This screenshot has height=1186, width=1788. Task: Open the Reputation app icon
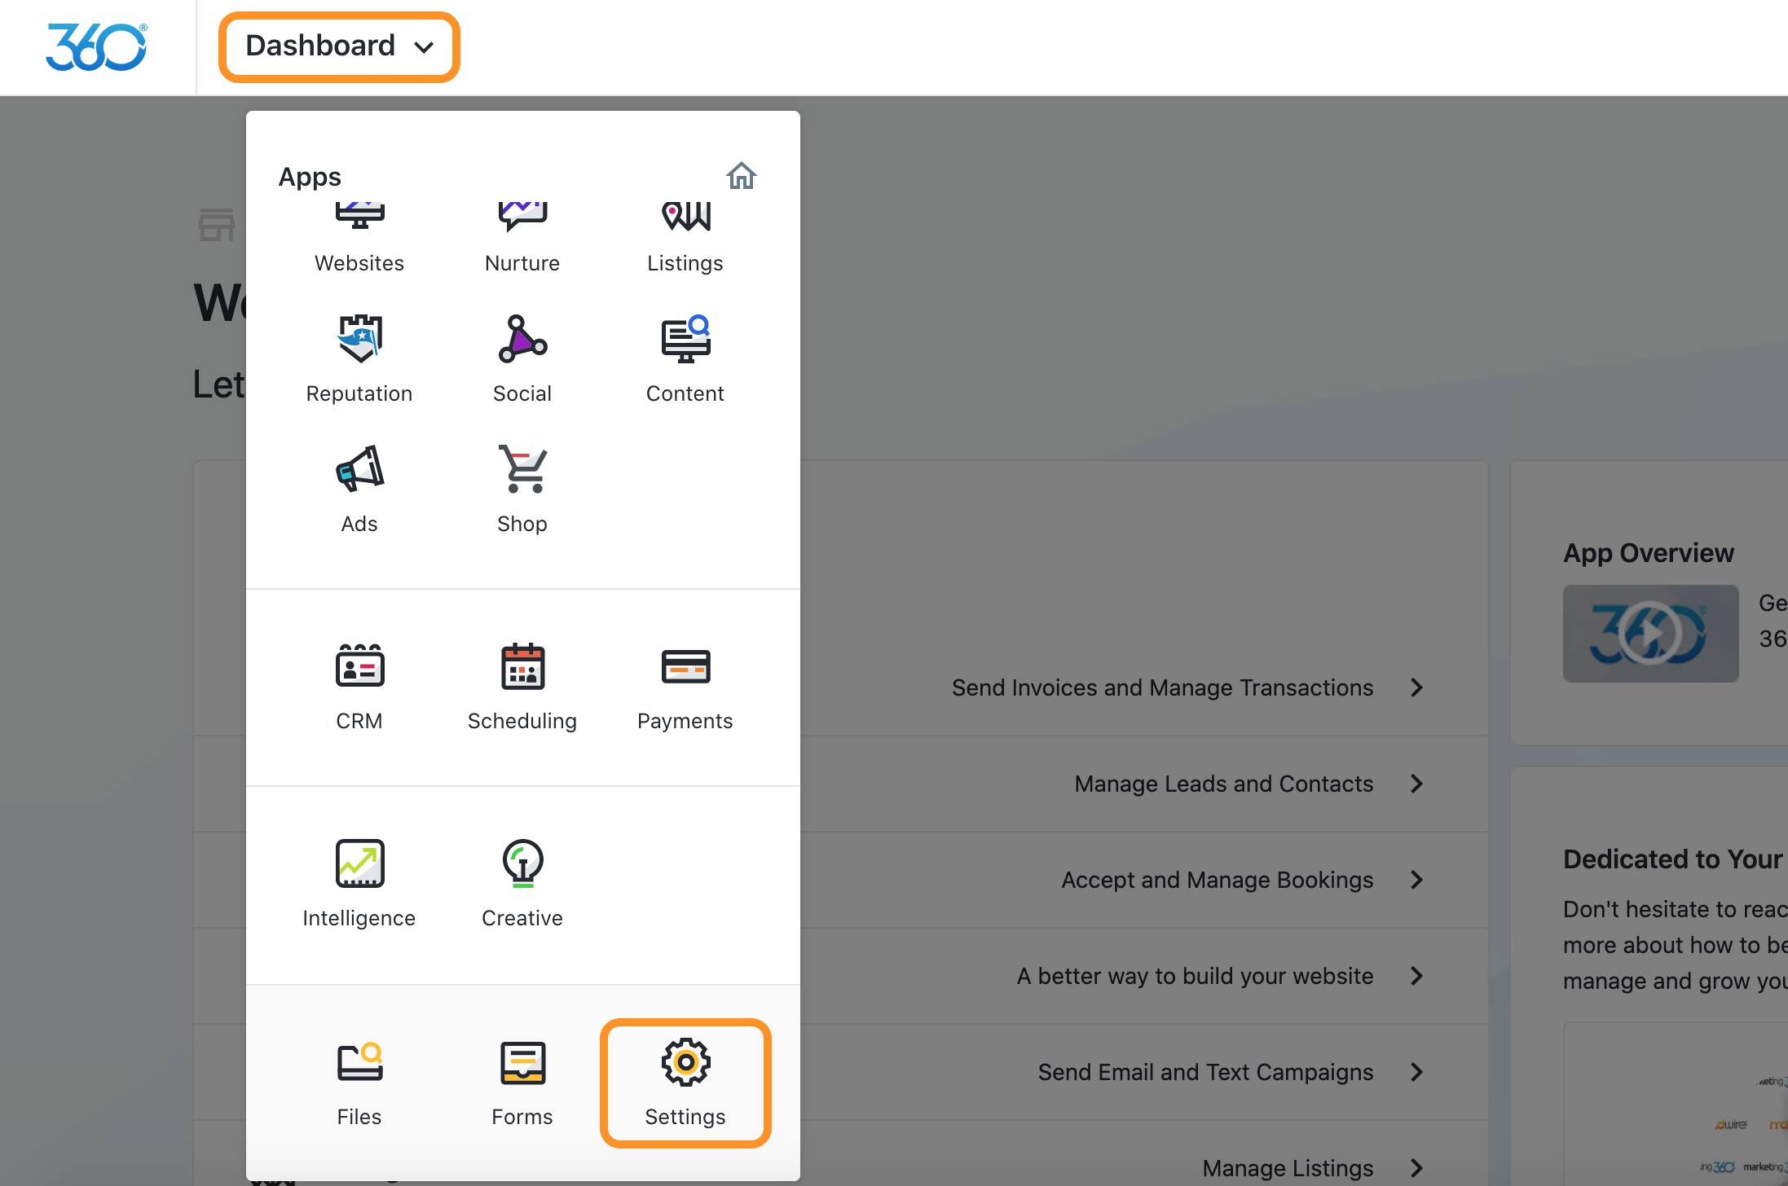359,339
